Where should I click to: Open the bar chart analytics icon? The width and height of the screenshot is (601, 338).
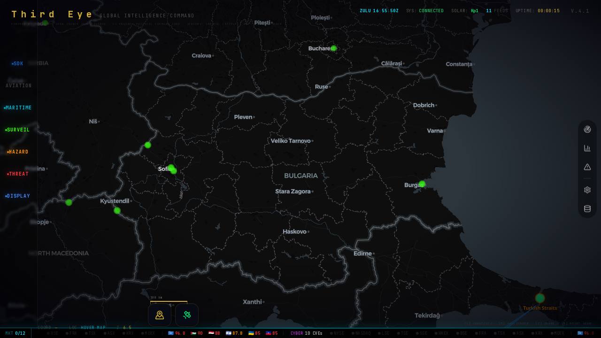click(x=587, y=148)
